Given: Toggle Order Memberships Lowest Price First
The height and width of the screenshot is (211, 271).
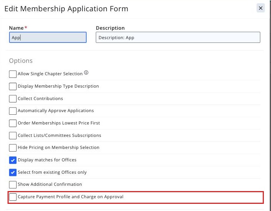Looking at the screenshot, I should [x=13, y=123].
